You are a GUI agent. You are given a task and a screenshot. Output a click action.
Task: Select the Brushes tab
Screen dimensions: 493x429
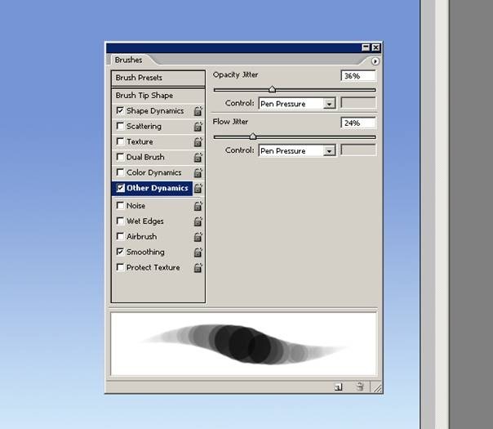point(128,60)
